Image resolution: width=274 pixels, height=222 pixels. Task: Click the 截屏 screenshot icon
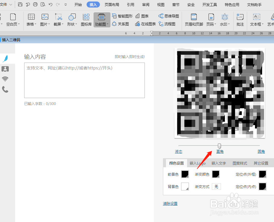coord(59,17)
